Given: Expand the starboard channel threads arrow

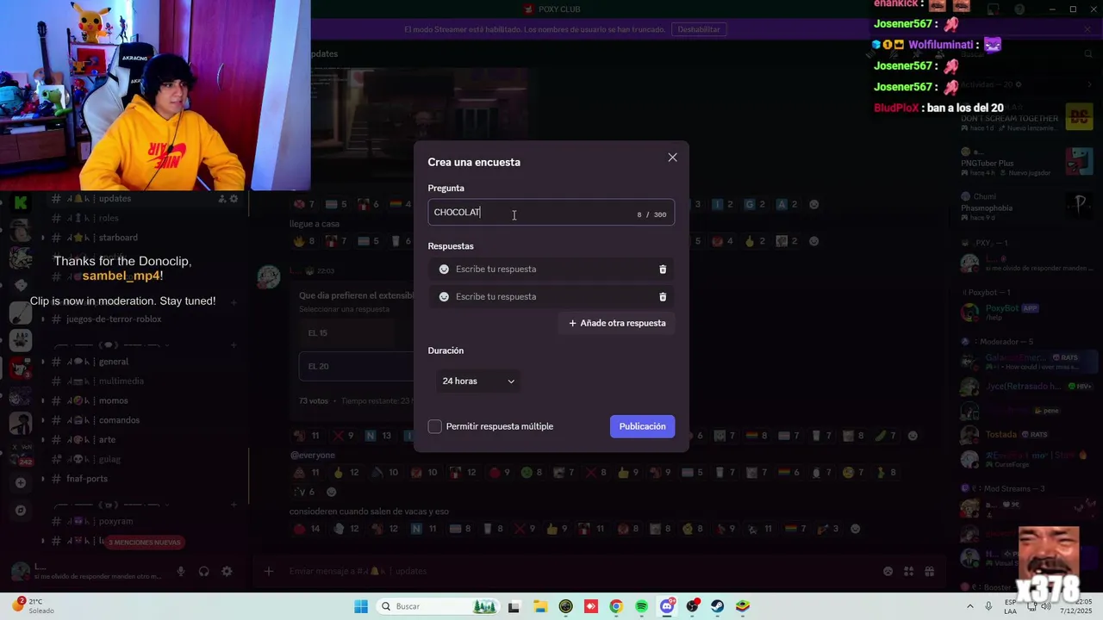Looking at the screenshot, I should (43, 238).
